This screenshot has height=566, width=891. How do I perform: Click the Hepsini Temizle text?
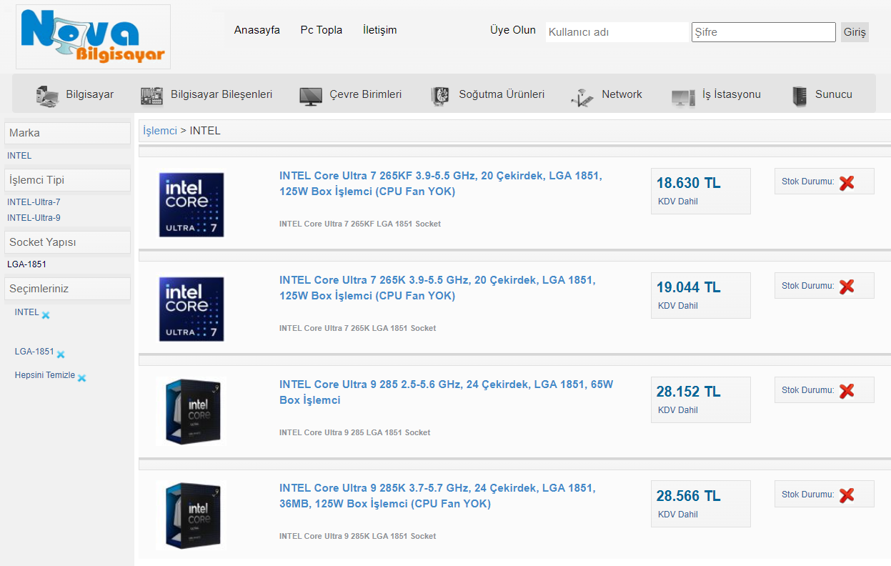(44, 375)
